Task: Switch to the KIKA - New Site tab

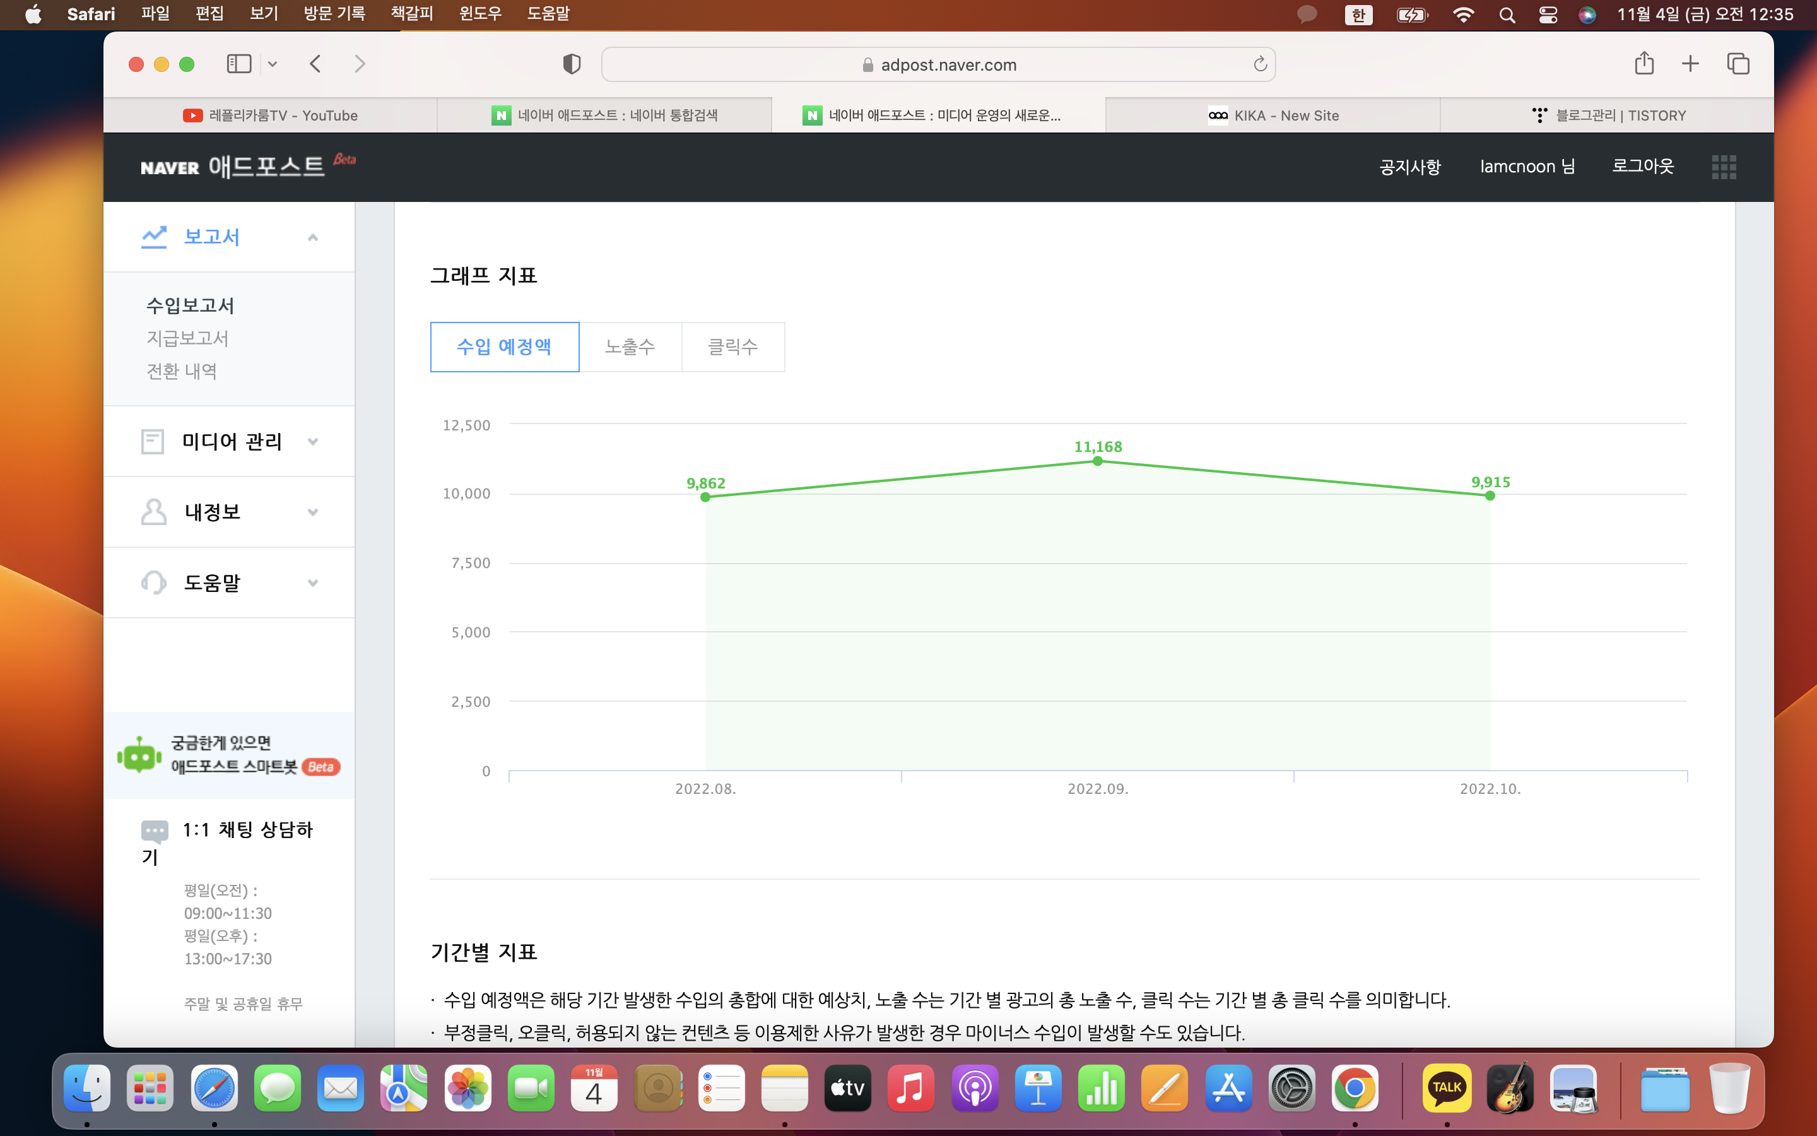Action: (x=1273, y=115)
